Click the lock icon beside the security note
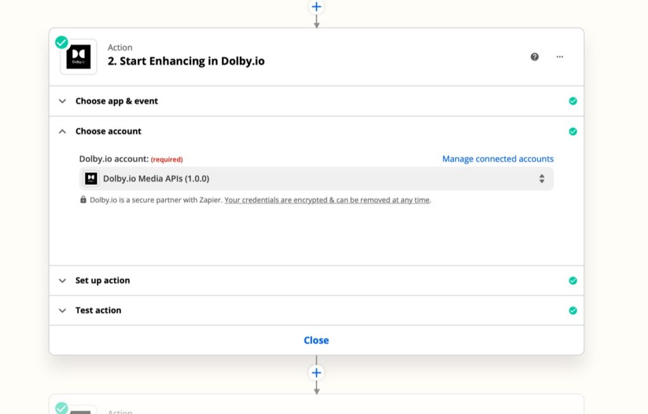The height and width of the screenshot is (414, 648). [x=83, y=200]
